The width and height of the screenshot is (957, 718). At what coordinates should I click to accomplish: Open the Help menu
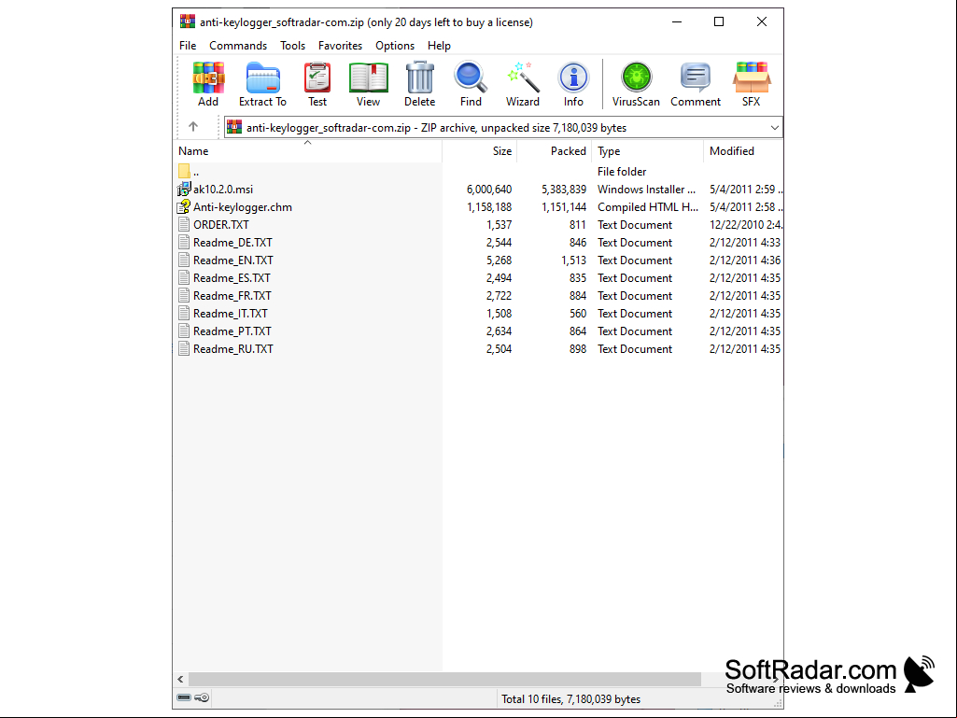(x=439, y=46)
